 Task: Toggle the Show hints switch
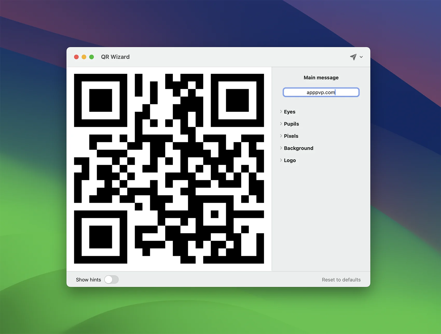[111, 280]
